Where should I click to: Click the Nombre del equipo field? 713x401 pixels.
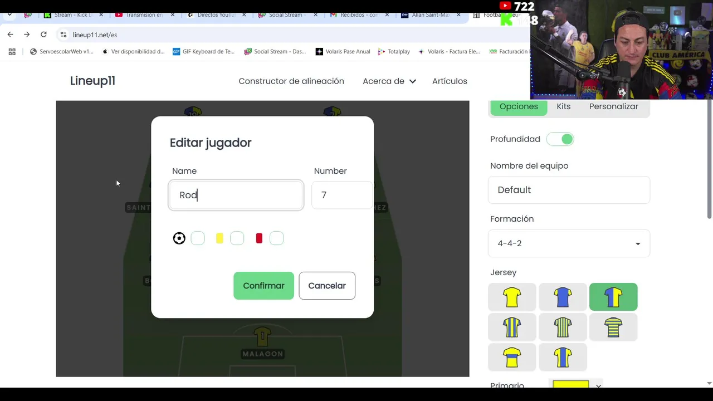pos(569,190)
